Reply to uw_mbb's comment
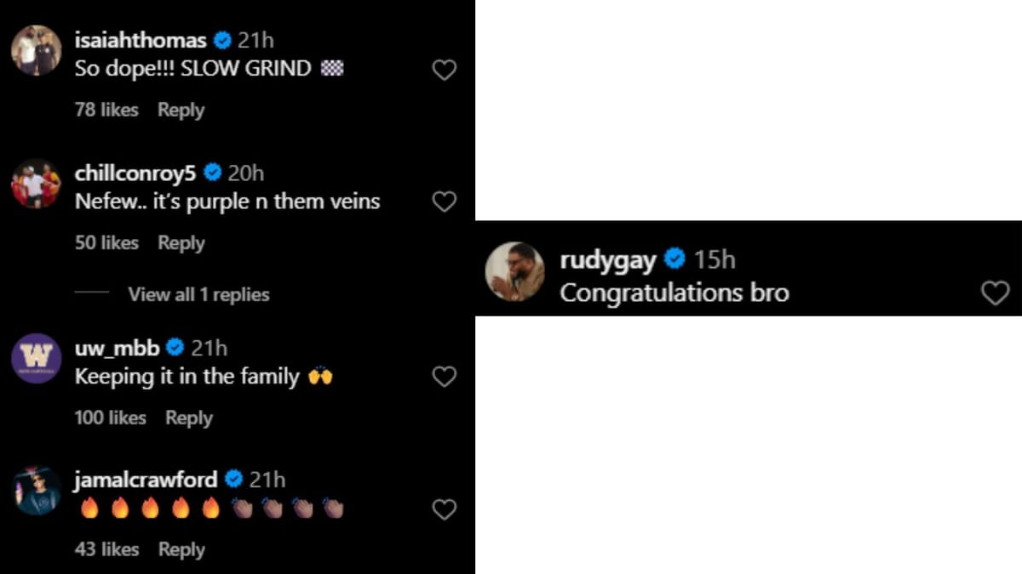 (x=189, y=418)
